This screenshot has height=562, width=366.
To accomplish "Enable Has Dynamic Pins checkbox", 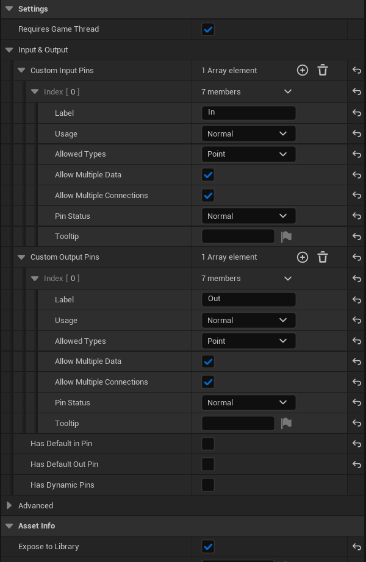I will click(208, 485).
